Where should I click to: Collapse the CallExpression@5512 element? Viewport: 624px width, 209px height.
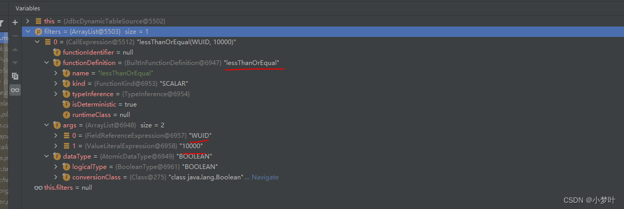coord(37,42)
